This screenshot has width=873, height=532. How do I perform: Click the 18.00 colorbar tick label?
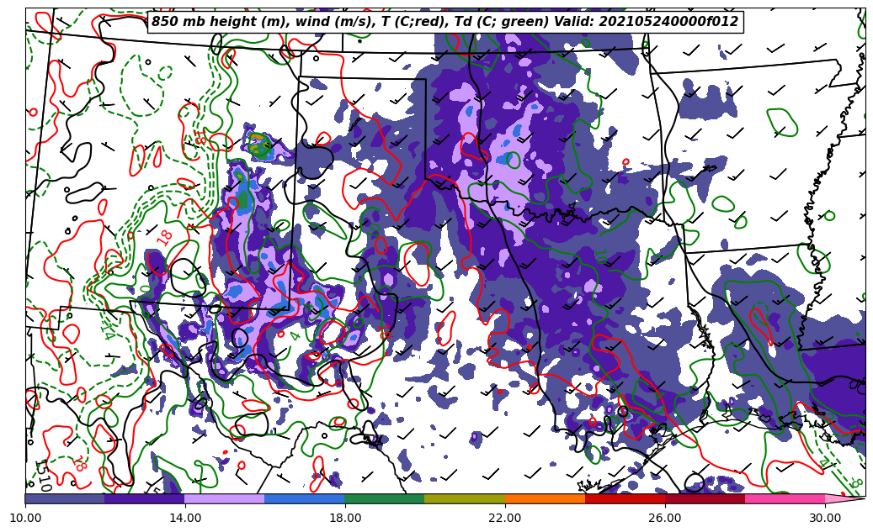pos(345,518)
